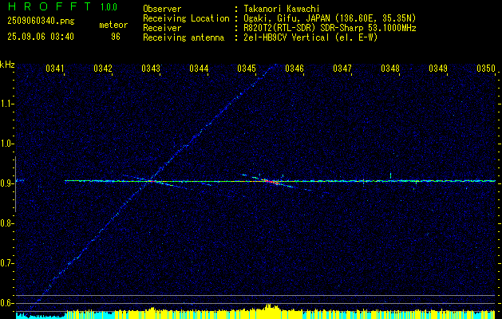Click the gray vertical range bar beside 0.9

[15, 184]
